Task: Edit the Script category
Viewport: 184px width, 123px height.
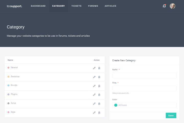Action: coord(94,104)
